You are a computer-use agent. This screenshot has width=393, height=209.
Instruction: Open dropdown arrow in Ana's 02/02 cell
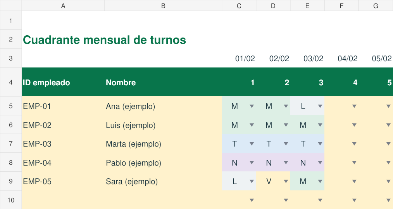coord(286,106)
